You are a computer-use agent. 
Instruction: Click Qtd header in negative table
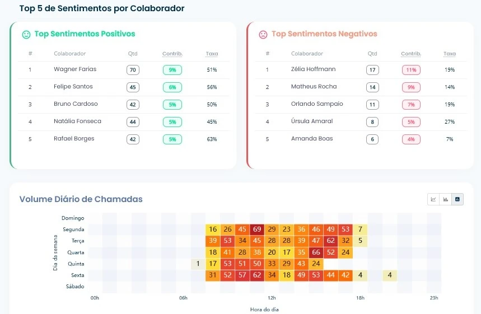click(x=372, y=54)
